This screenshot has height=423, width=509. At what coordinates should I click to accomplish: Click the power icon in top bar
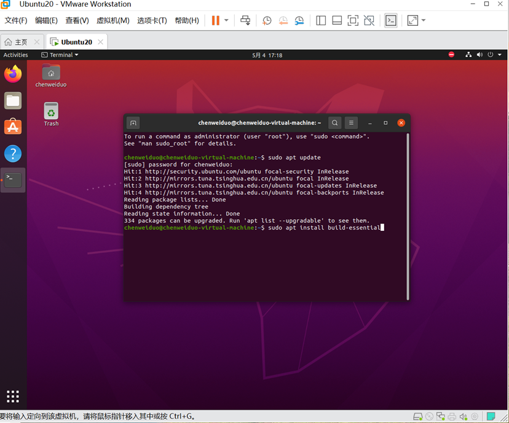(x=490, y=55)
